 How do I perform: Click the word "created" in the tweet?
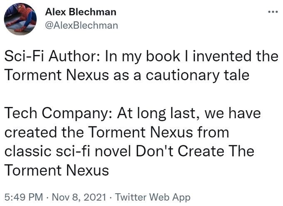29,133
